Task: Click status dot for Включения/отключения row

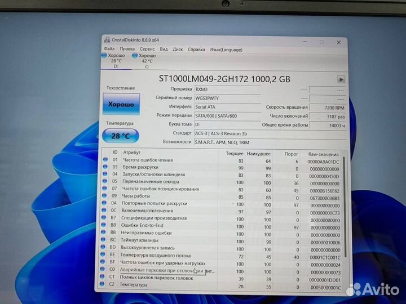Action: [104, 210]
